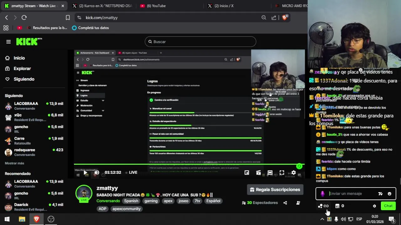This screenshot has height=225, width=401.
Task: Jump to LIVE in the player
Action: [x=131, y=172]
